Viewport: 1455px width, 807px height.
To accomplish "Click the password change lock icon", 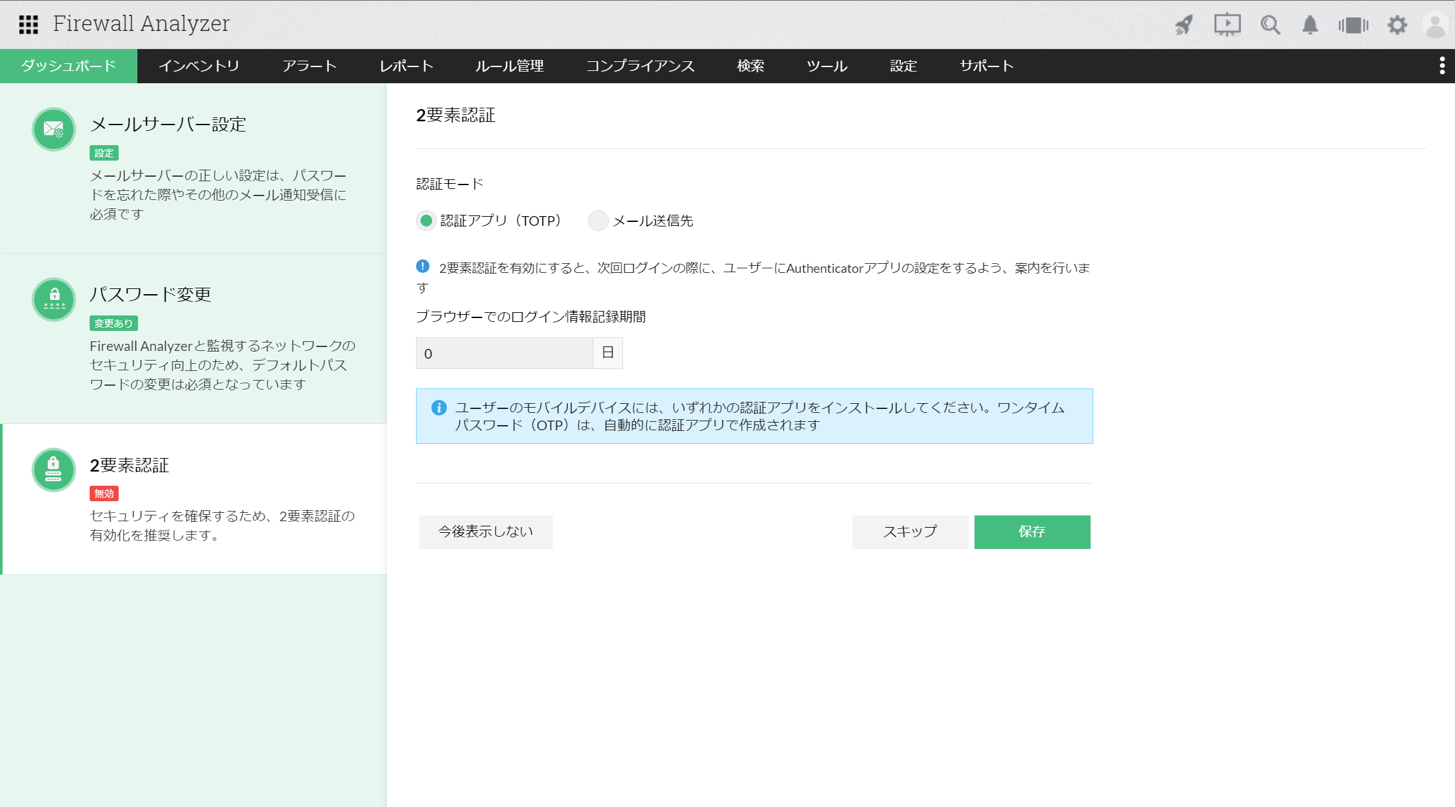I will point(54,299).
